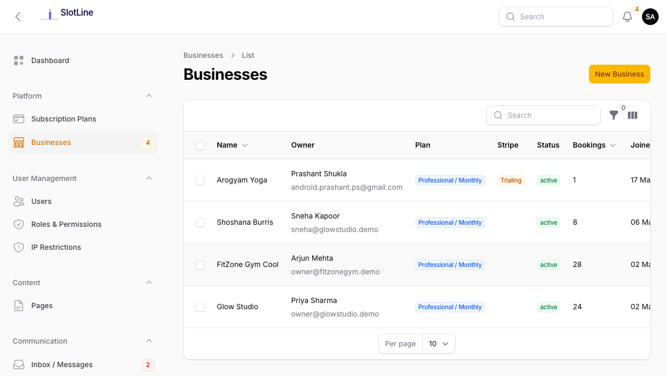Click the Dashboard grid icon

pyautogui.click(x=19, y=60)
